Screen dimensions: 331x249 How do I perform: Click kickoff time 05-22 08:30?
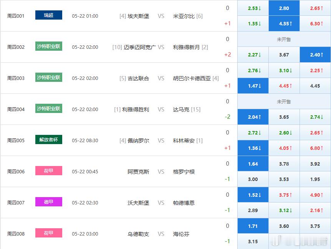85,140
